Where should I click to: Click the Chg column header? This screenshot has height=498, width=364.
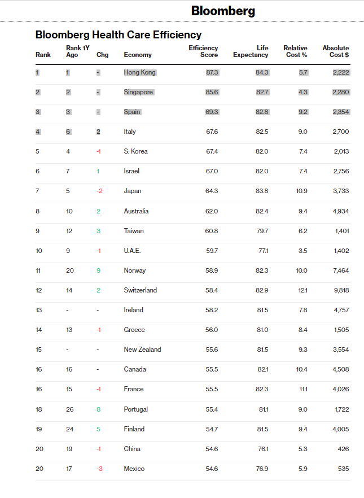pyautogui.click(x=102, y=55)
